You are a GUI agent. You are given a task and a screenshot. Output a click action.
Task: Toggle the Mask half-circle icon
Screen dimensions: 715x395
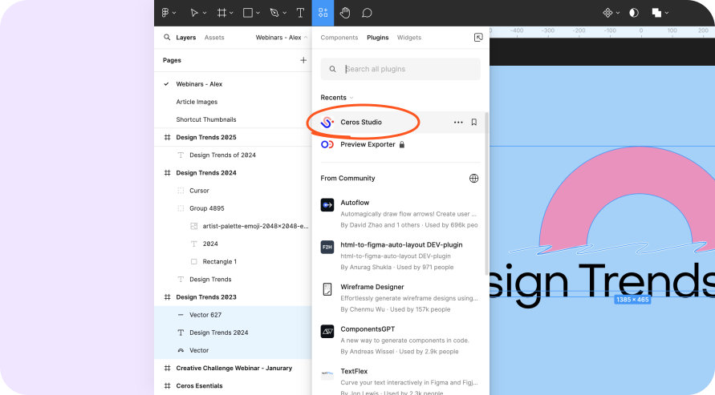634,13
